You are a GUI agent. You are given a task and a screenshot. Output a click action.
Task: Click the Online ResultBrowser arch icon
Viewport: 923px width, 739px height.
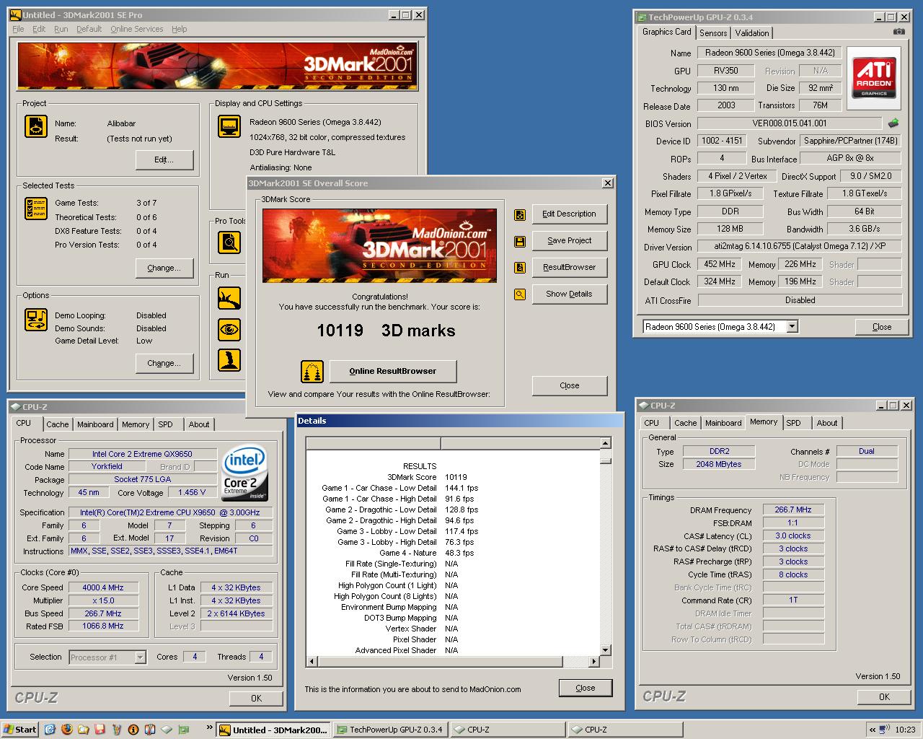[312, 372]
